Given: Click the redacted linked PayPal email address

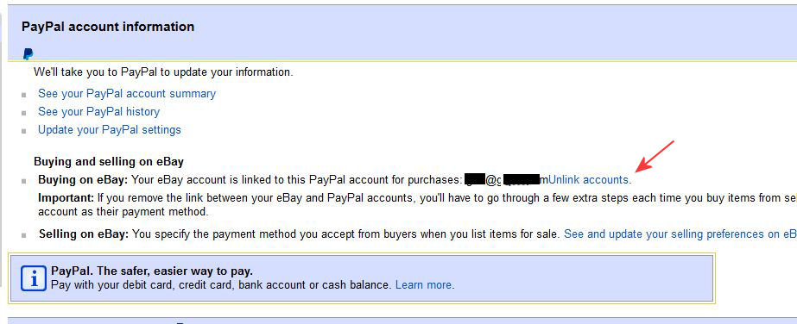Looking at the screenshot, I should [x=506, y=179].
